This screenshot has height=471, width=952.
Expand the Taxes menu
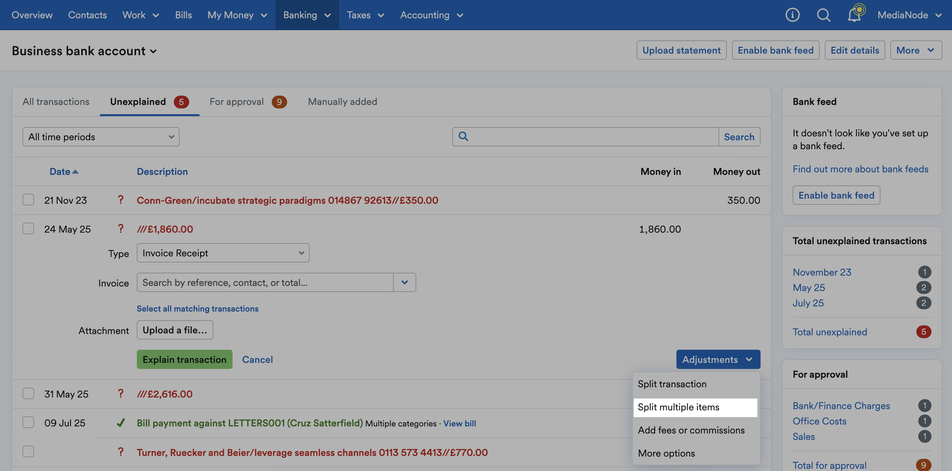(366, 15)
